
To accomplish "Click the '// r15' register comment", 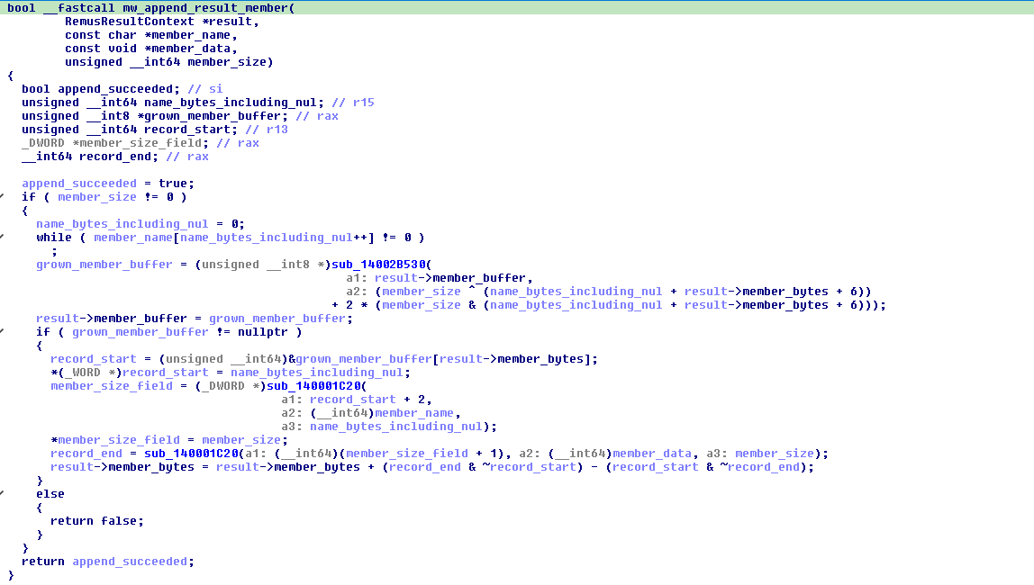I will tap(353, 102).
